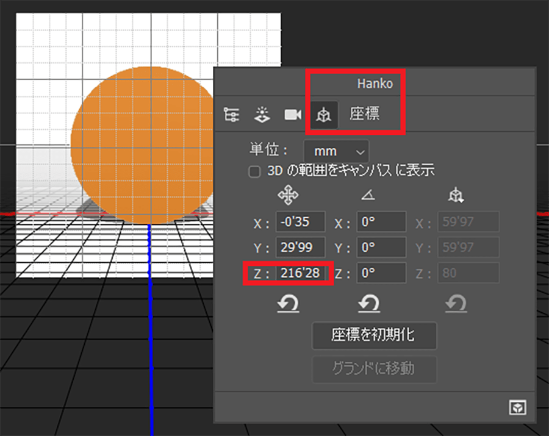
Task: Open the Deform properties icon tab
Action: 262,115
